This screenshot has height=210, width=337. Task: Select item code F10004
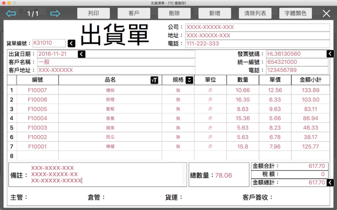[x=37, y=118]
